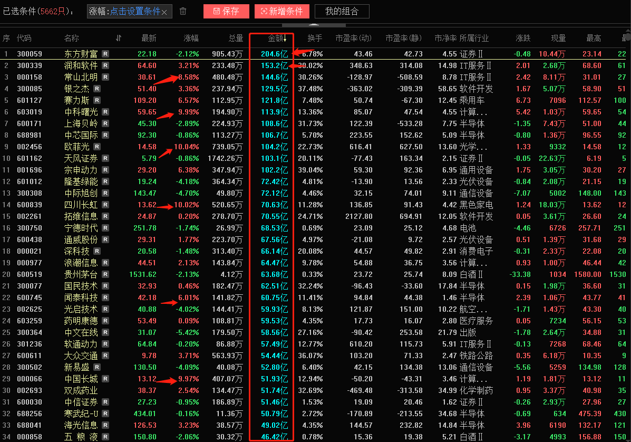
Task: Select stock name 东方财富
Action: click(81, 54)
